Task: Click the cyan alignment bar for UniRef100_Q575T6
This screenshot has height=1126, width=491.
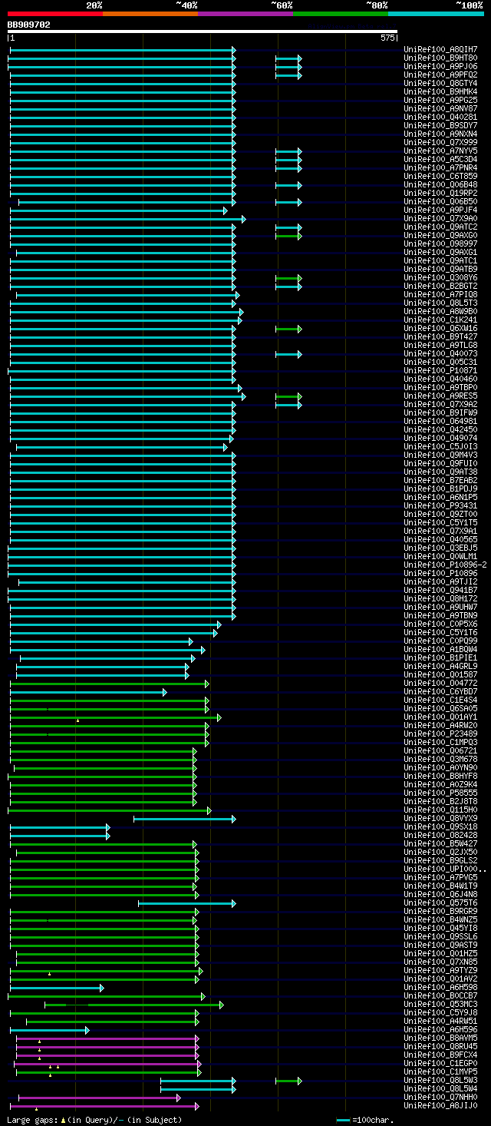Action: point(187,903)
